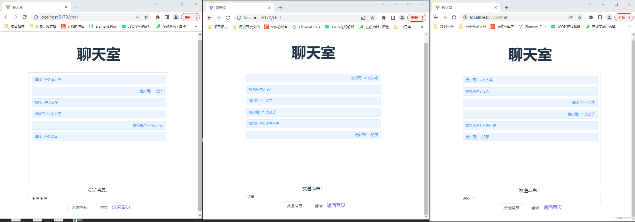Click 发送消息 button in right window
This screenshot has height=222, width=635.
point(511,208)
